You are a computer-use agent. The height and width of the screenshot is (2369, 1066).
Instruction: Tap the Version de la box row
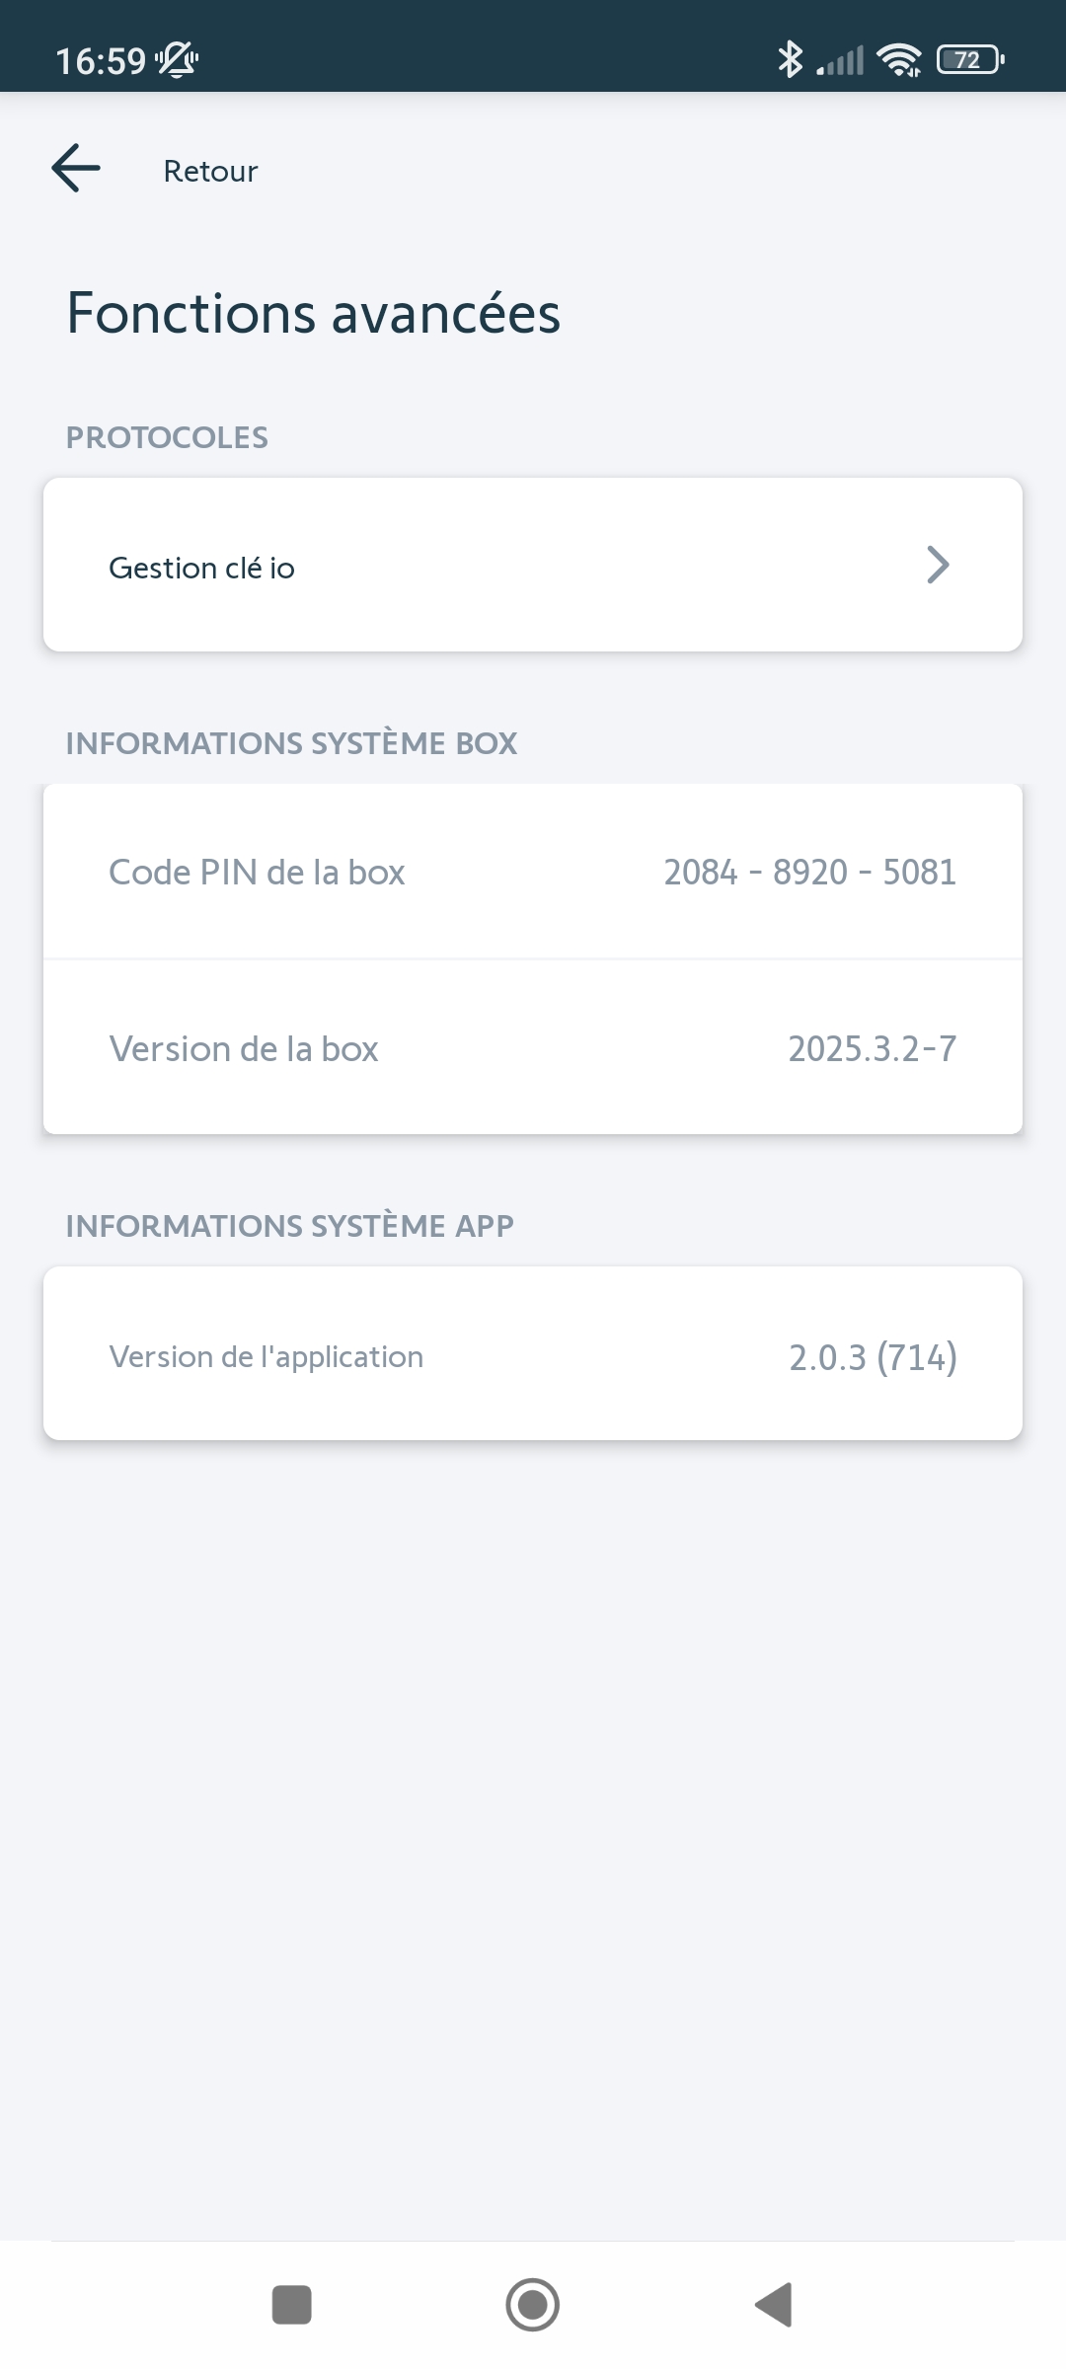[533, 1047]
